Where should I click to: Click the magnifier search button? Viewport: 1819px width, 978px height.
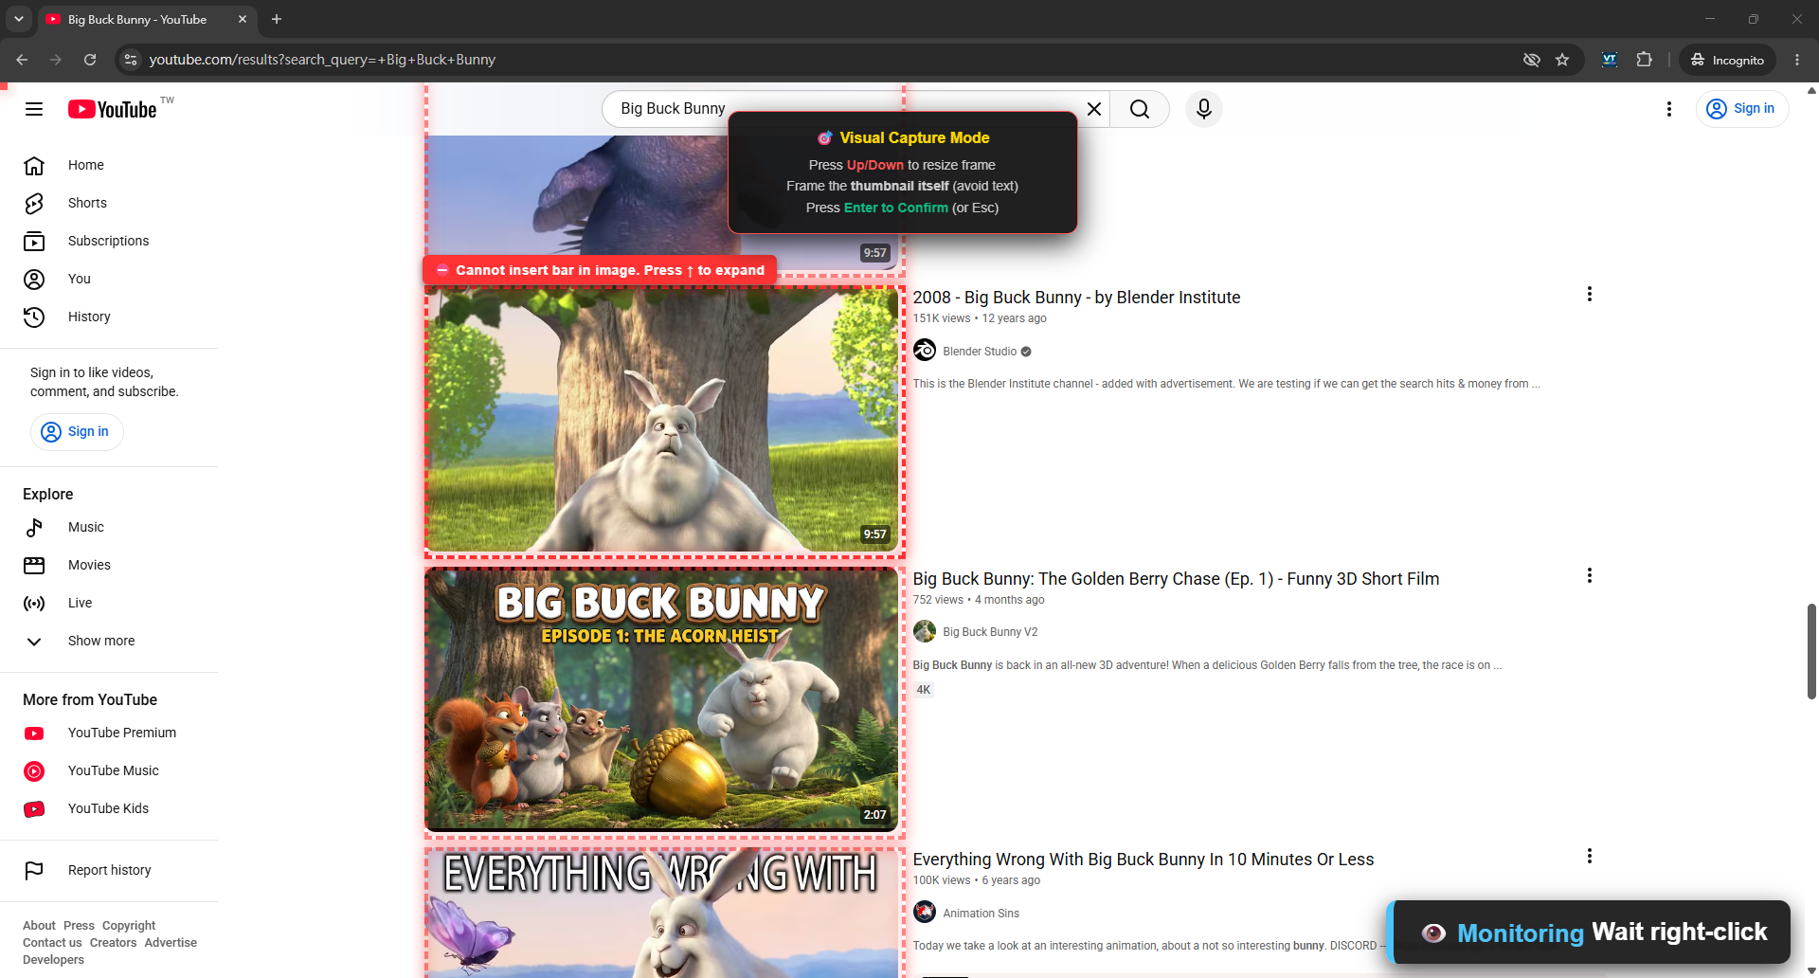1140,109
